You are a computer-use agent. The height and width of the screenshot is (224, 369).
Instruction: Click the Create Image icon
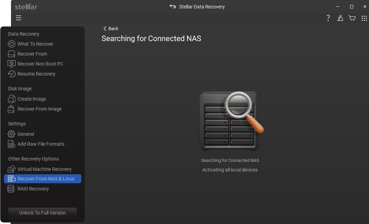coord(11,99)
